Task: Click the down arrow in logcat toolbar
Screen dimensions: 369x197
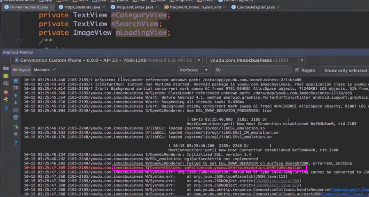Action: tap(15, 103)
